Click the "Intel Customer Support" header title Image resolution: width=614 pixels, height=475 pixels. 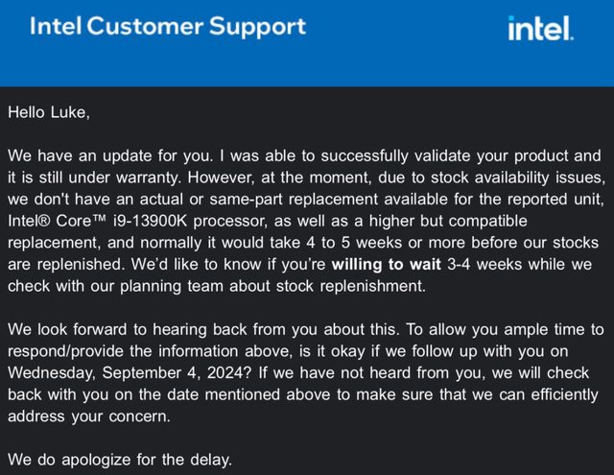pos(168,27)
